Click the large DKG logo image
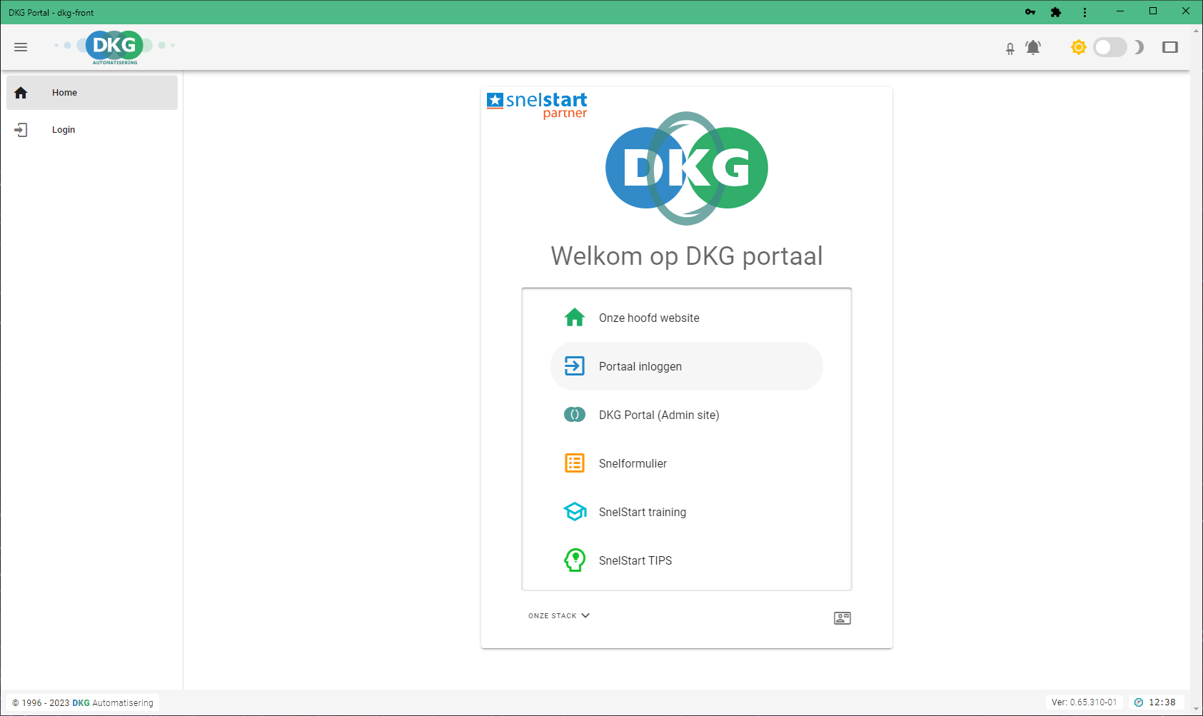Viewport: 1203px width, 716px height. point(687,168)
